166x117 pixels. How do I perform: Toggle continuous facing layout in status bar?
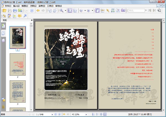tap(105, 114)
